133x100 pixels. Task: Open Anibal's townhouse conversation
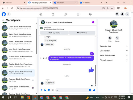pyautogui.click(x=18, y=43)
